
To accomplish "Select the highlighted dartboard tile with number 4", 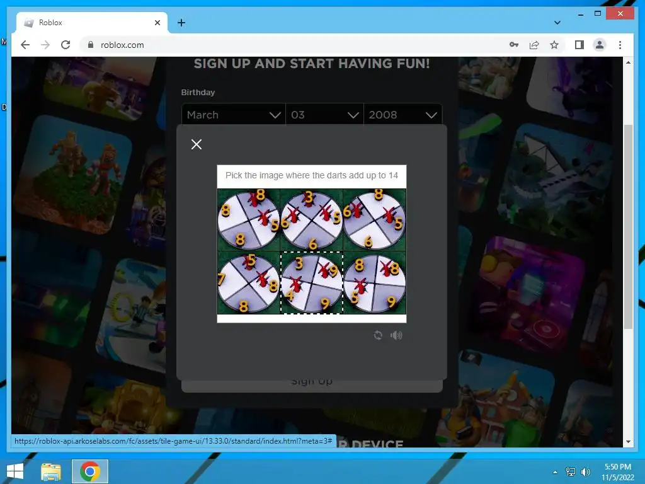I will 311,283.
